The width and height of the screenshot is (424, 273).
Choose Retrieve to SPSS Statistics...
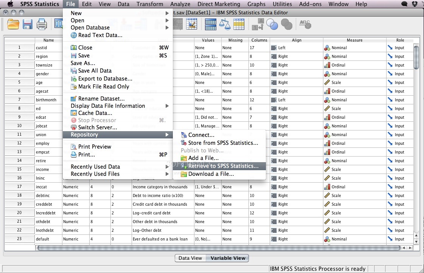coord(219,166)
